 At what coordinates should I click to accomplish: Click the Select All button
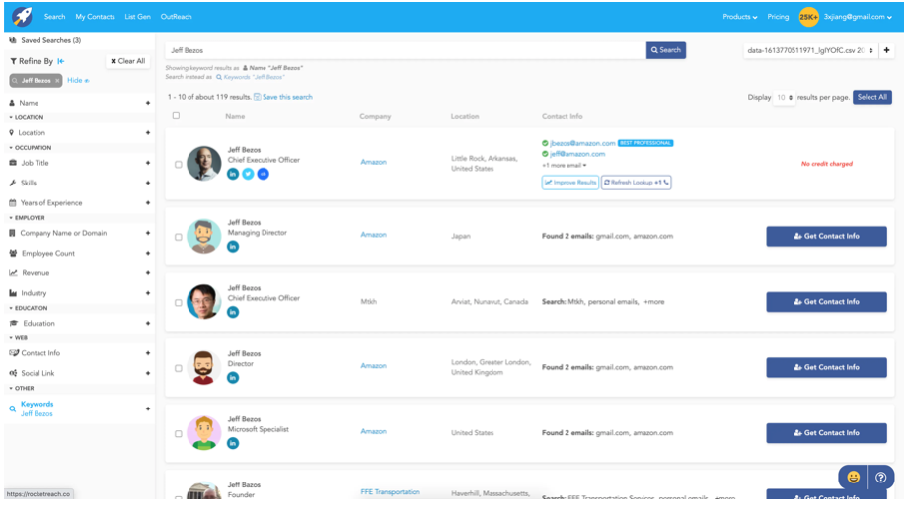coord(872,98)
